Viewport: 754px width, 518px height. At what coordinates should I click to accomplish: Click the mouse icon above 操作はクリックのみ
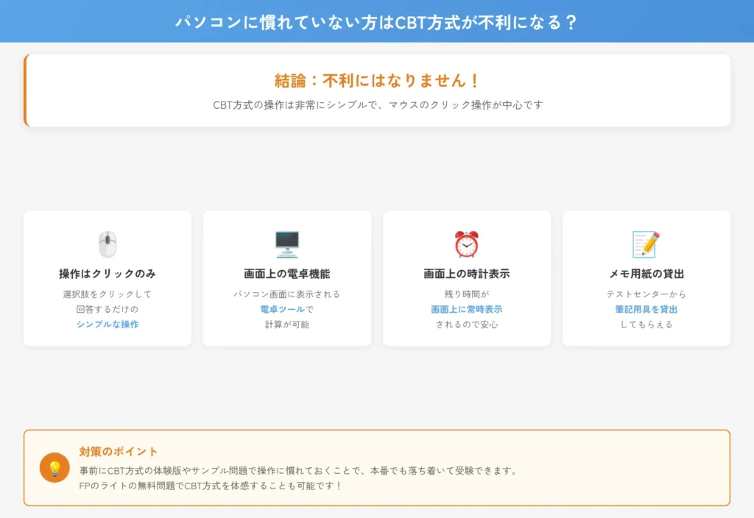(106, 243)
